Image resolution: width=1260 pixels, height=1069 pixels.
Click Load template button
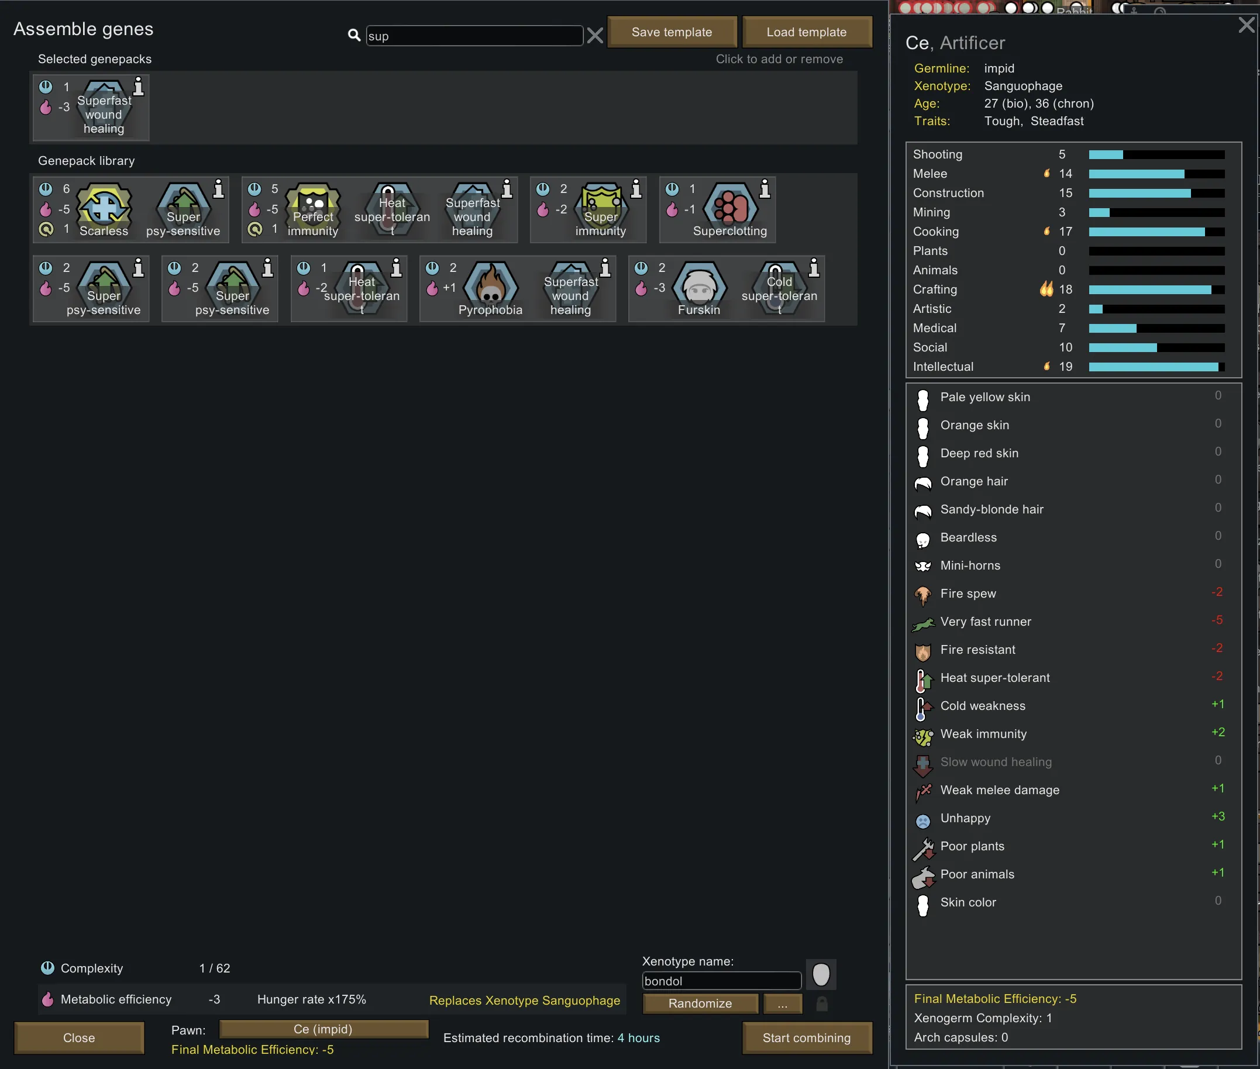coord(806,32)
